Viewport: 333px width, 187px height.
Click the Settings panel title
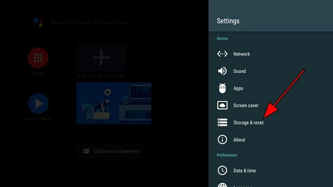(x=228, y=21)
